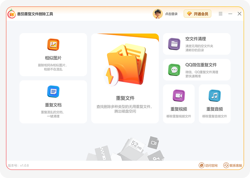Close the duplicate file remover window

pyautogui.click(x=239, y=14)
